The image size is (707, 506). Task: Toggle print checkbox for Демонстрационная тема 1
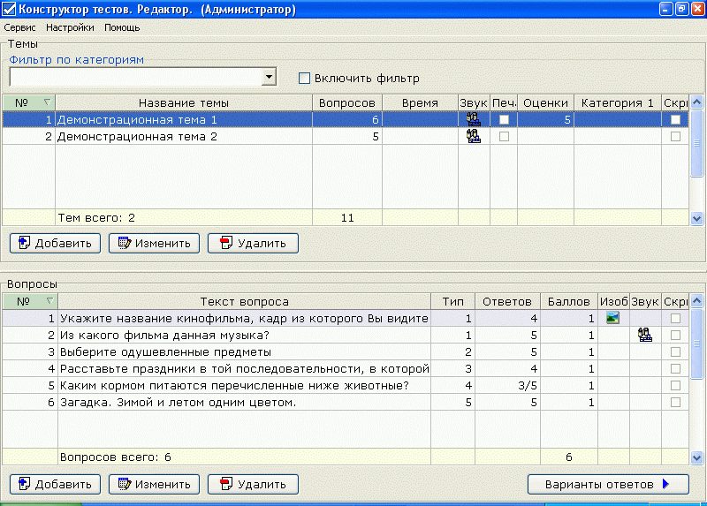pos(504,119)
